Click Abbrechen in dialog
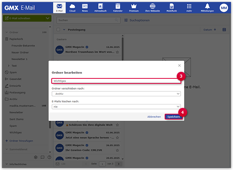The height and width of the screenshot is (170, 233). pyautogui.click(x=154, y=117)
